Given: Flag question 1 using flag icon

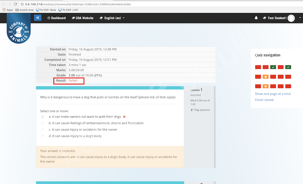Looking at the screenshot, I should [192, 110].
